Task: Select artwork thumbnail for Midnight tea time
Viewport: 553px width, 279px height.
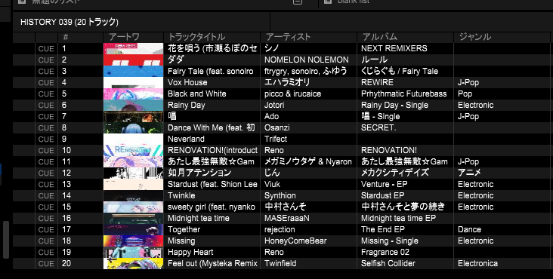Action: click(133, 218)
